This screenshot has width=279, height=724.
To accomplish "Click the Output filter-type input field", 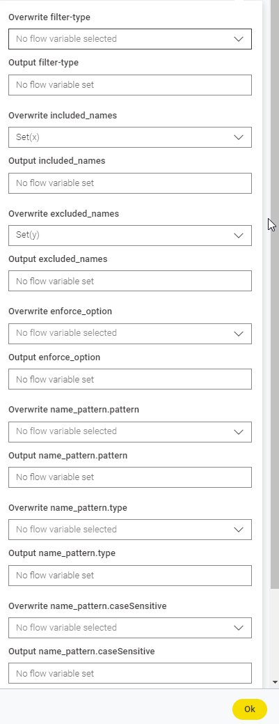I will click(x=130, y=85).
